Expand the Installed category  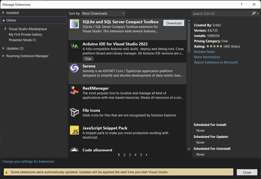tap(3, 13)
